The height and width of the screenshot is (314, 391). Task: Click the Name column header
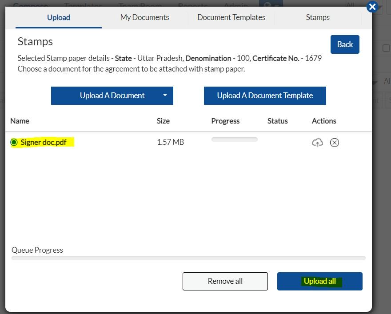[20, 121]
